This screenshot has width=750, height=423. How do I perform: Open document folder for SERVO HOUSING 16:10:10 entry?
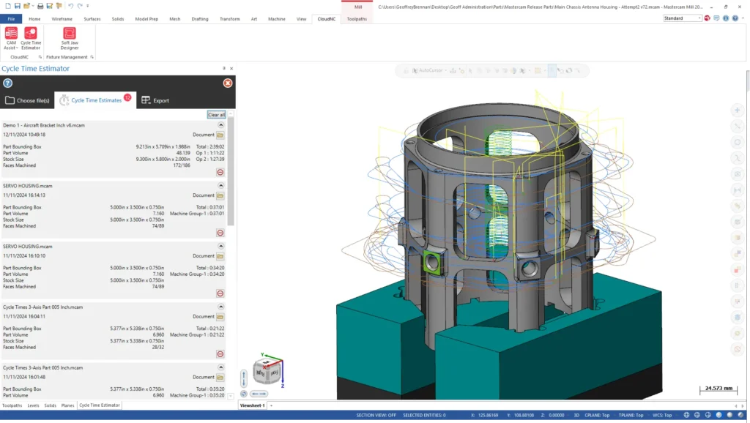tap(220, 256)
